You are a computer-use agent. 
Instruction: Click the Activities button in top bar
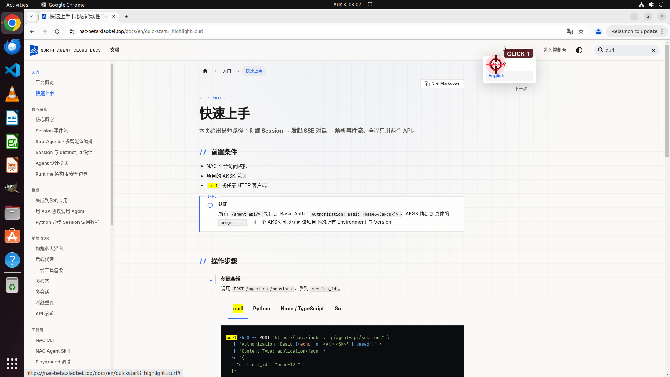pos(17,5)
